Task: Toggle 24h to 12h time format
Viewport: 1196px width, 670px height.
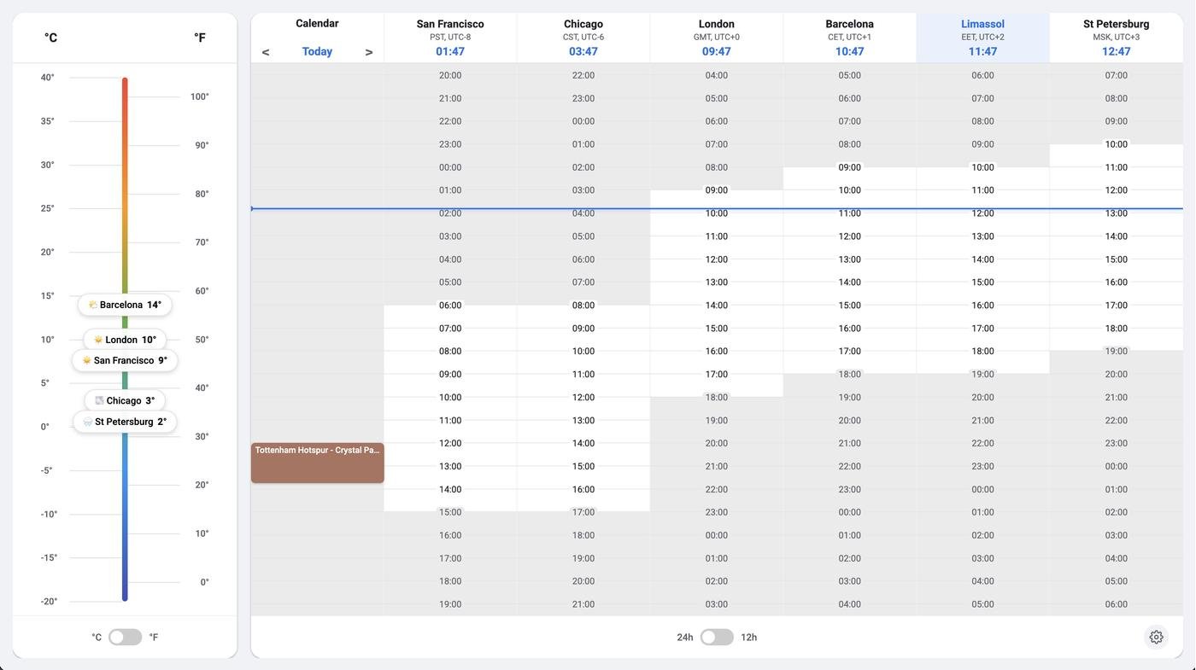Action: click(x=716, y=637)
